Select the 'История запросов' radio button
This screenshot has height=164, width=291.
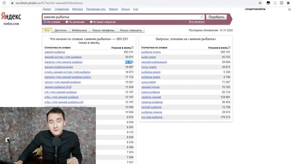pyautogui.click(x=91, y=22)
